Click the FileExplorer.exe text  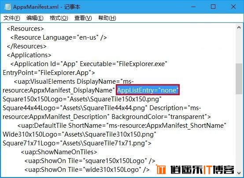pos(142,64)
